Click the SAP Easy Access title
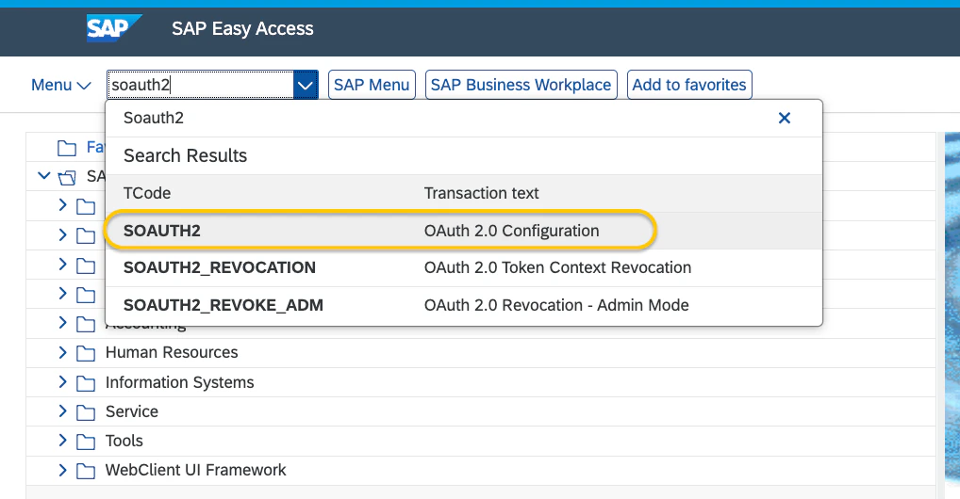Viewport: 960px width, 499px height. [242, 29]
